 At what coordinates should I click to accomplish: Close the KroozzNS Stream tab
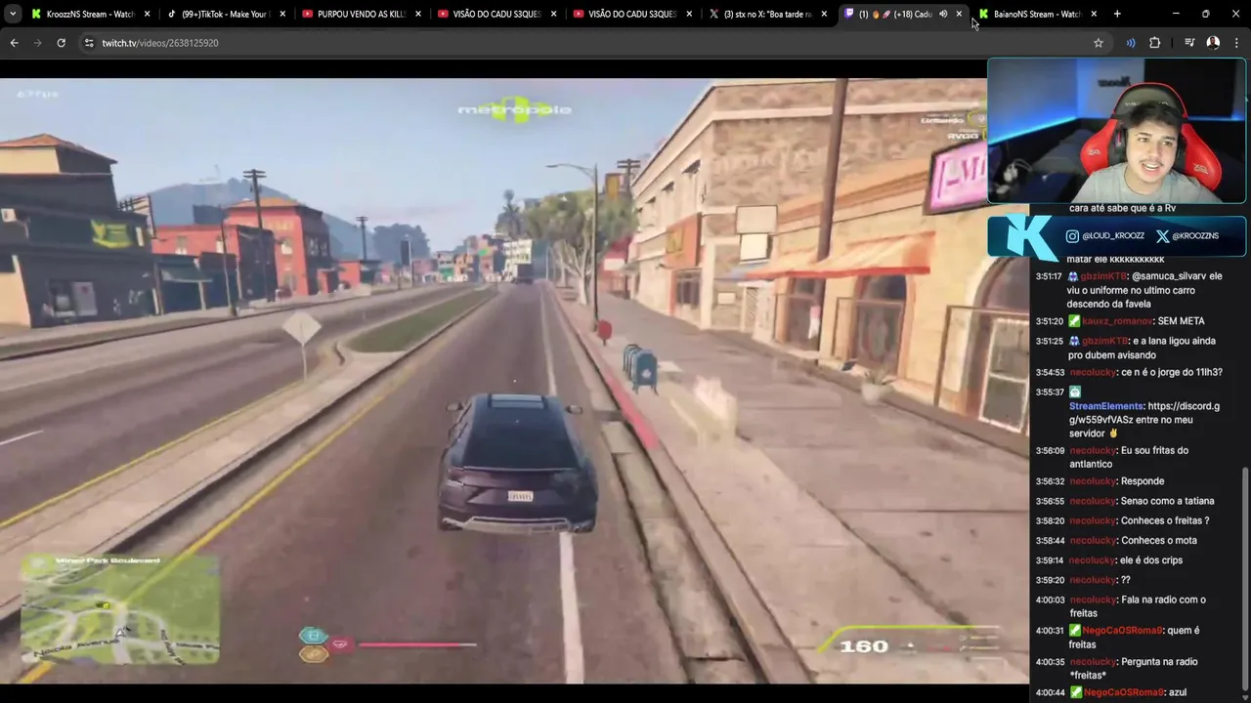click(148, 14)
